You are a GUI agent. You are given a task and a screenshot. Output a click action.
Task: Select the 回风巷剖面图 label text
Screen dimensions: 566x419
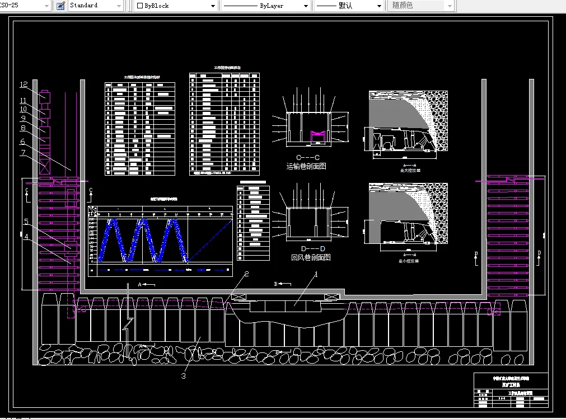point(311,257)
